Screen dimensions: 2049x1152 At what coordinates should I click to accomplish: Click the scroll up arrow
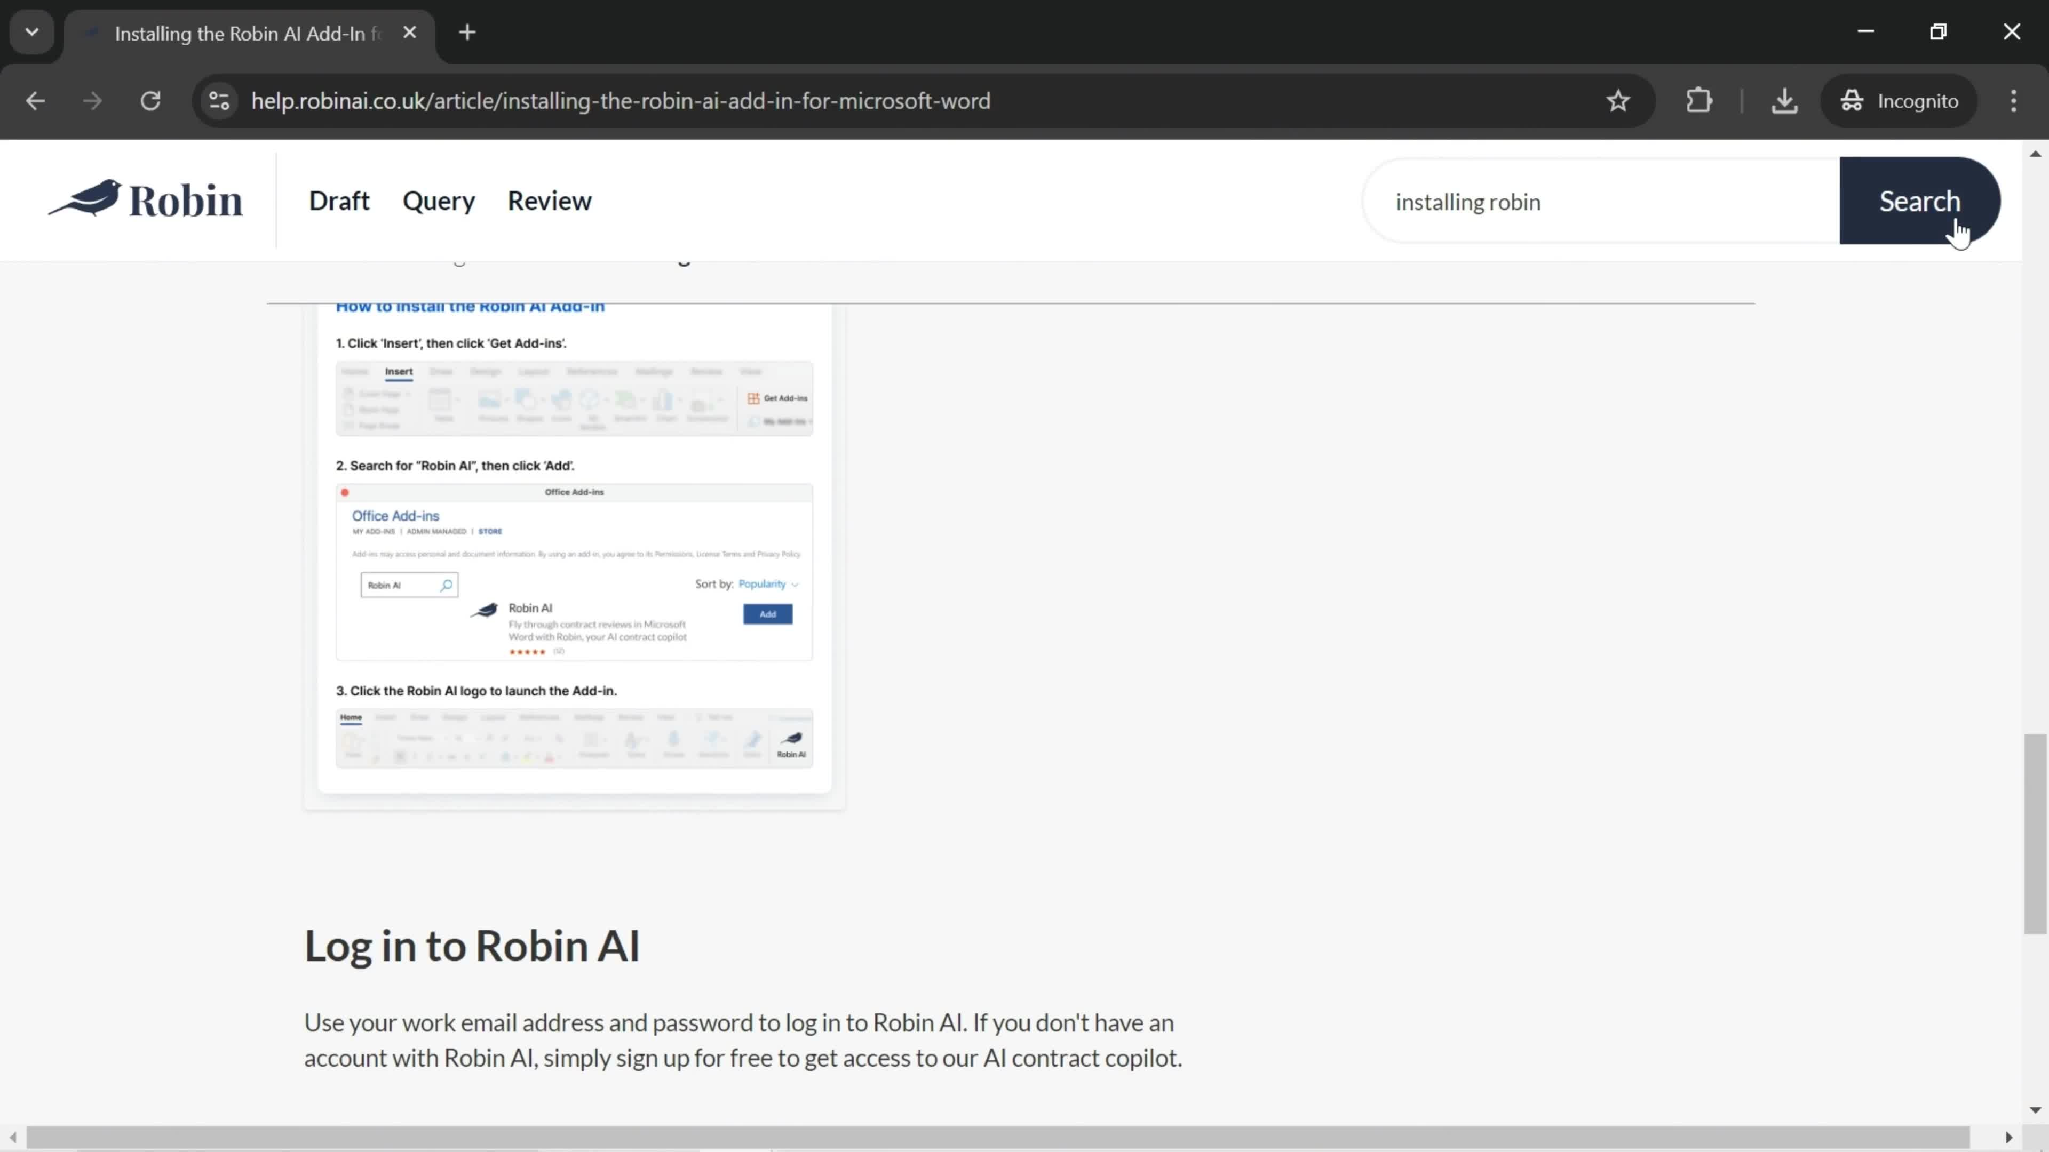[x=2035, y=154]
